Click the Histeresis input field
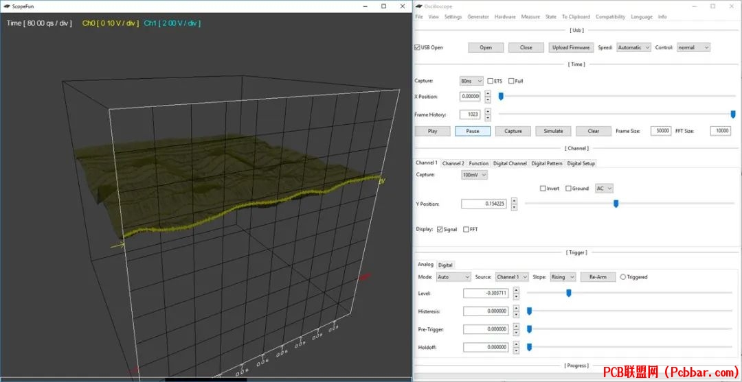 click(x=486, y=311)
